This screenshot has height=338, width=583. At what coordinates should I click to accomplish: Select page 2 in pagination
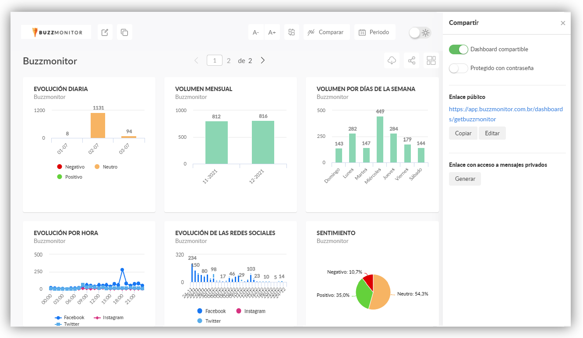pyautogui.click(x=229, y=61)
